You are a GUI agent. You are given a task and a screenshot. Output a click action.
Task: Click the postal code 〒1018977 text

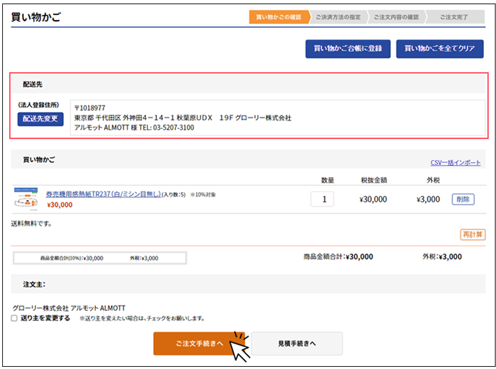tap(90, 108)
